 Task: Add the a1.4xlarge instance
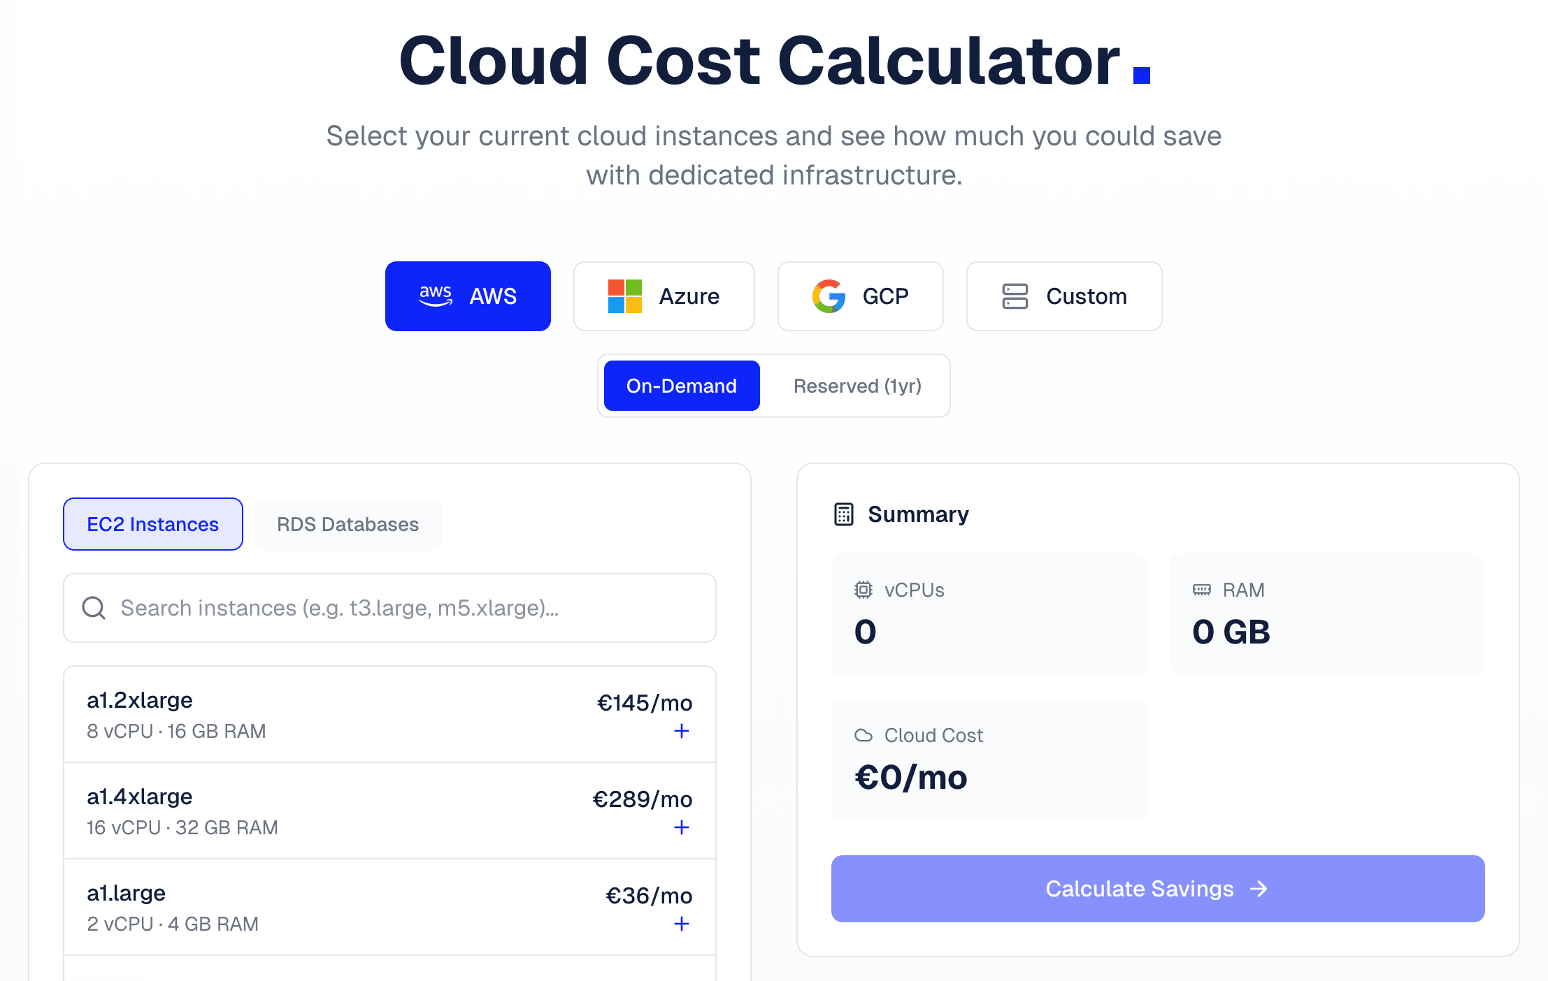point(681,827)
